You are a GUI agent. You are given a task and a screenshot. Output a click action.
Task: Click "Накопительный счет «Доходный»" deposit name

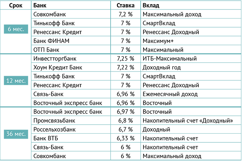click(188, 121)
